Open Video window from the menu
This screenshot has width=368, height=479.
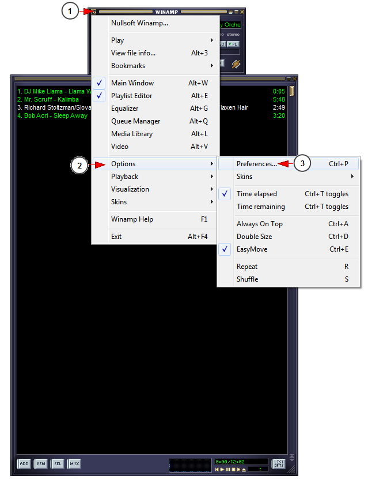(155, 147)
